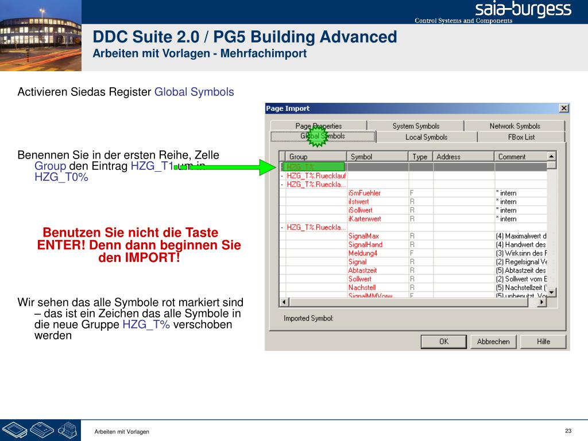Image resolution: width=588 pixels, height=441 pixels.
Task: Open Hilfe in the Page Import dialog
Action: click(x=543, y=342)
